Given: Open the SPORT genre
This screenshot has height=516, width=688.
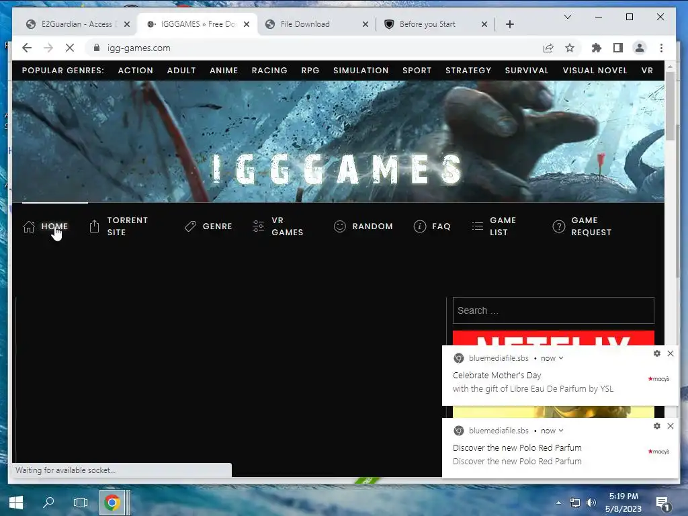Looking at the screenshot, I should 417,70.
